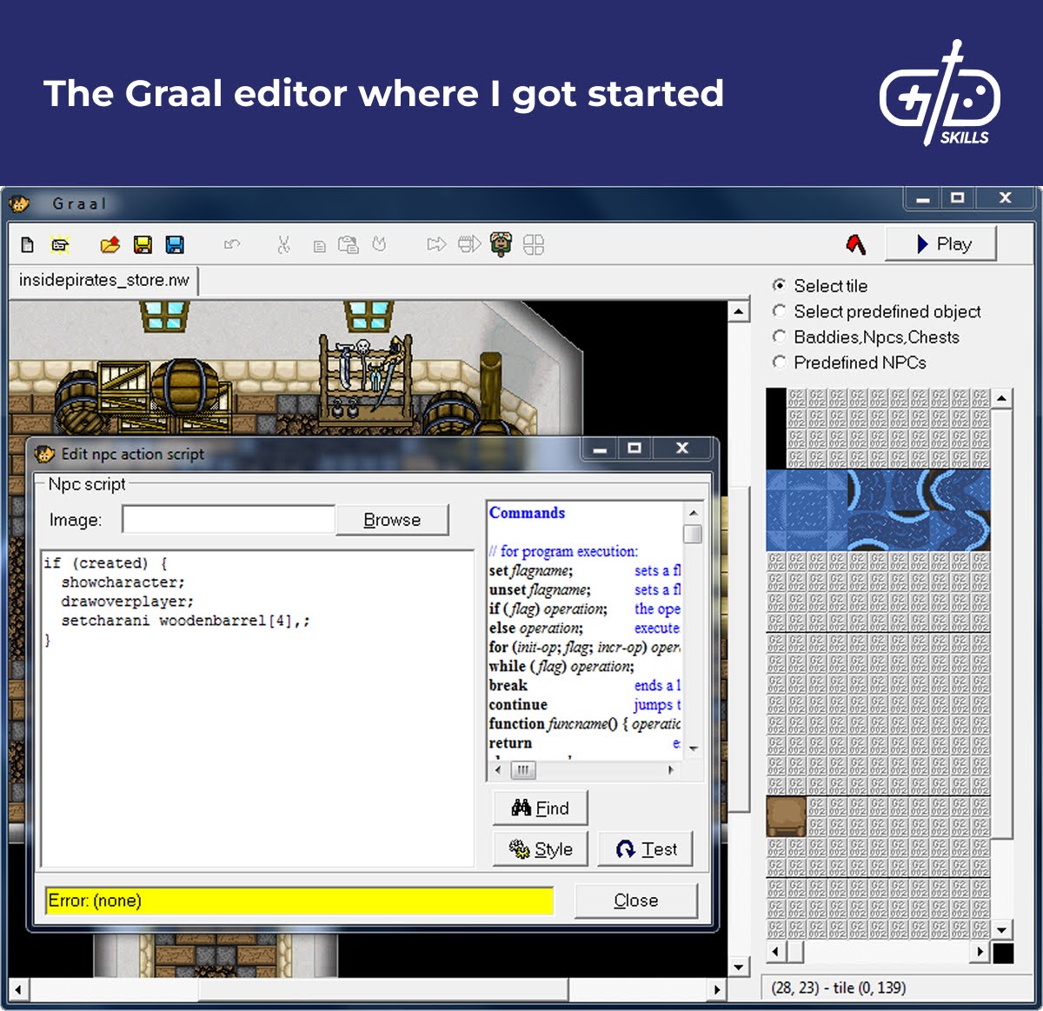Image resolution: width=1043 pixels, height=1011 pixels.
Task: Click level view scroll-left arrow
Action: 17,989
